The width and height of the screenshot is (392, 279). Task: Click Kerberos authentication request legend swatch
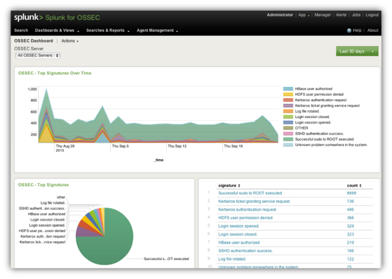pyautogui.click(x=288, y=100)
